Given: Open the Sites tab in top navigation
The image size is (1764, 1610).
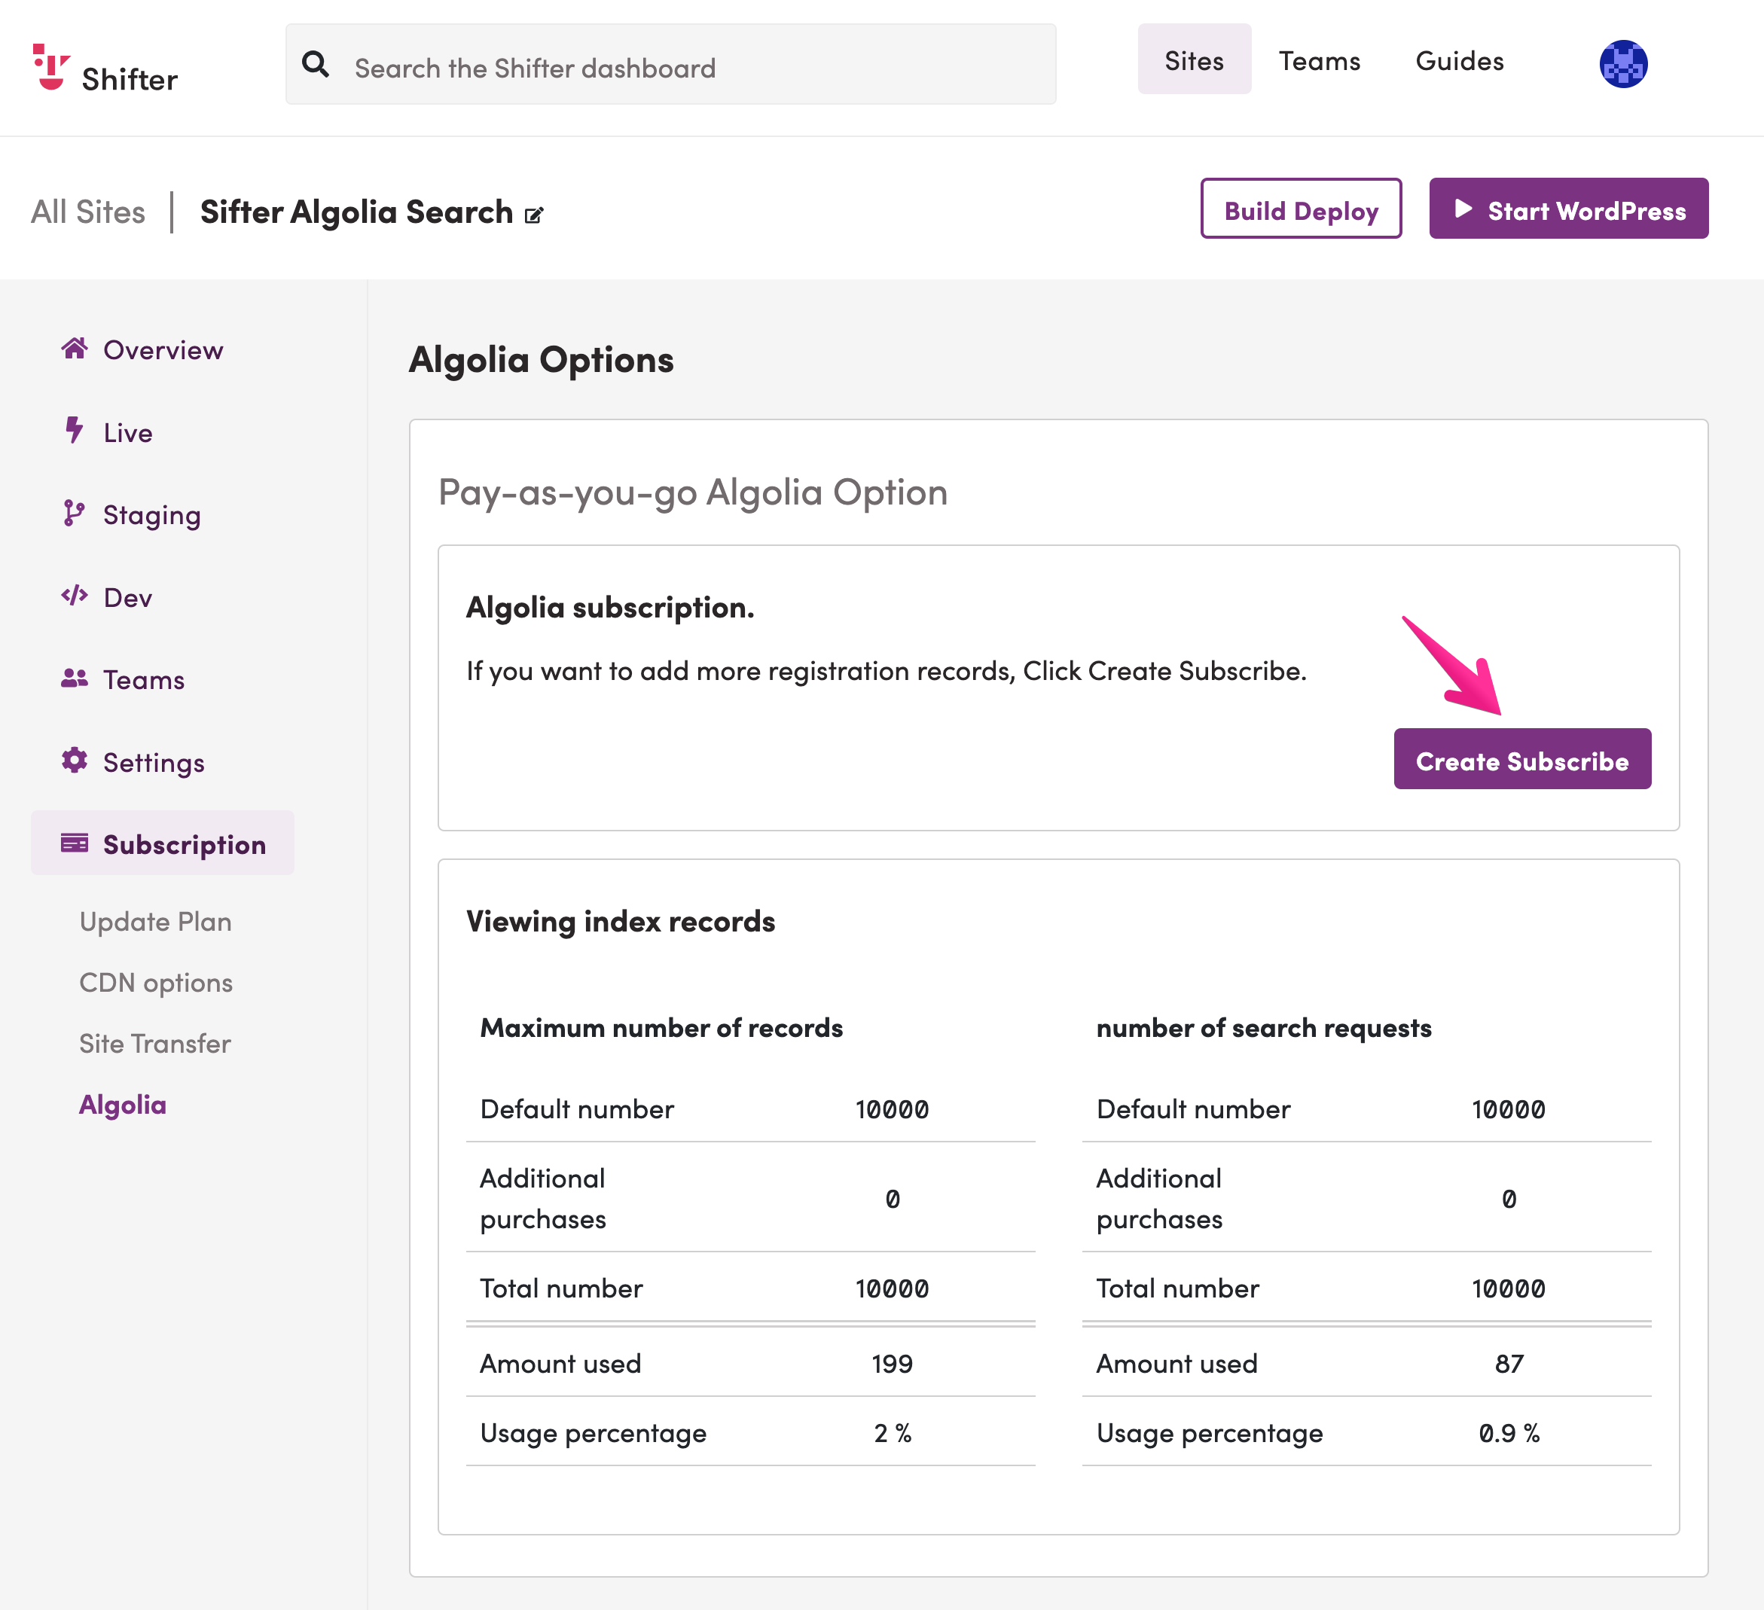Looking at the screenshot, I should pos(1195,59).
